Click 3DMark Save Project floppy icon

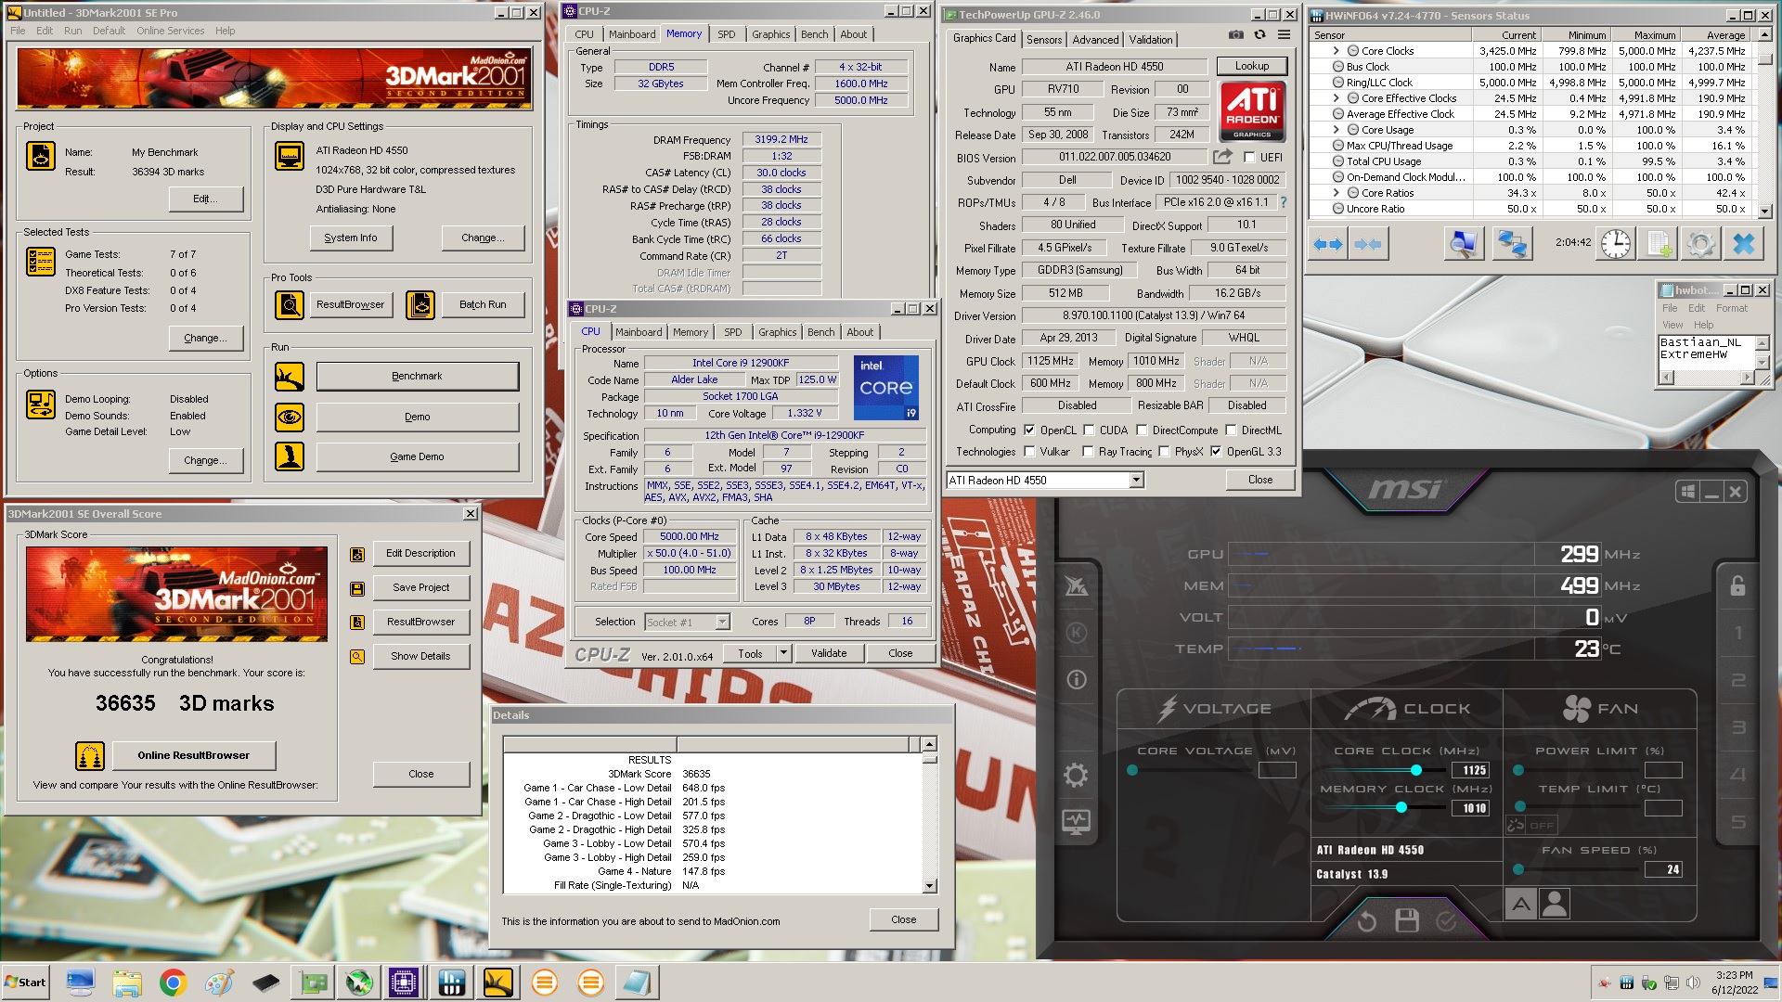(x=357, y=588)
